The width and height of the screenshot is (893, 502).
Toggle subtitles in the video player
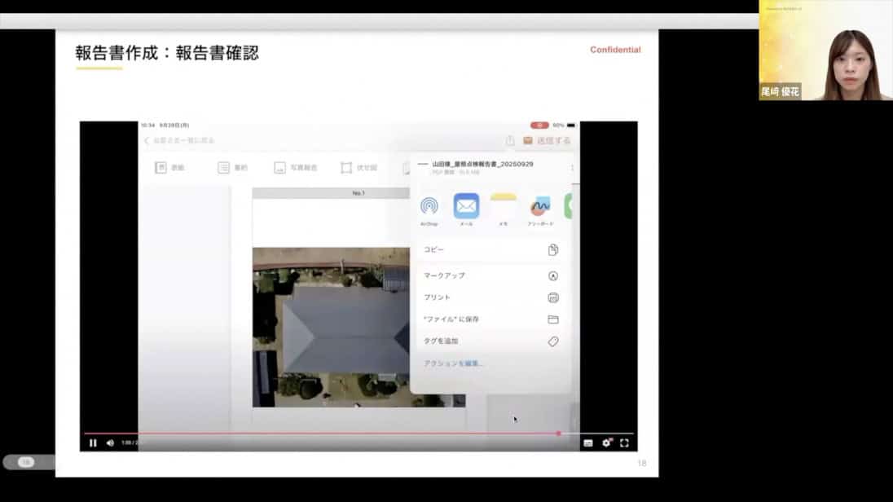point(587,443)
